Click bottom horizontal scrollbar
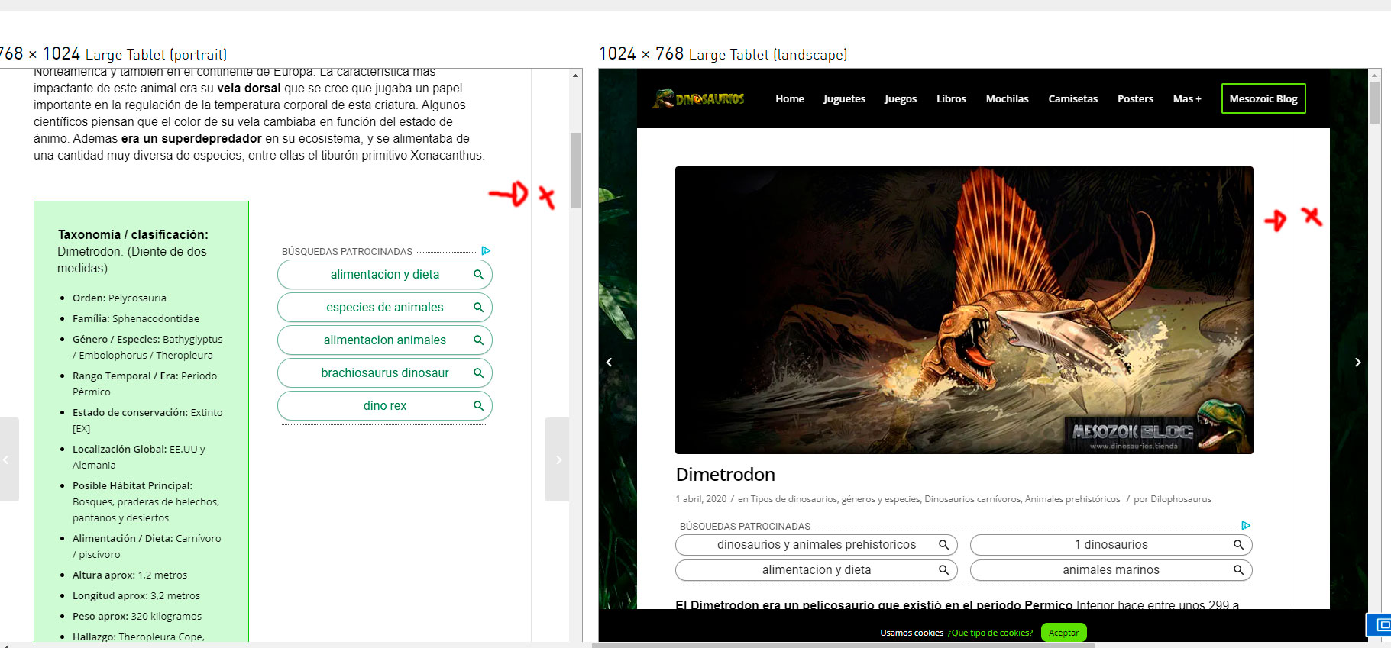The height and width of the screenshot is (648, 1391). point(843,645)
